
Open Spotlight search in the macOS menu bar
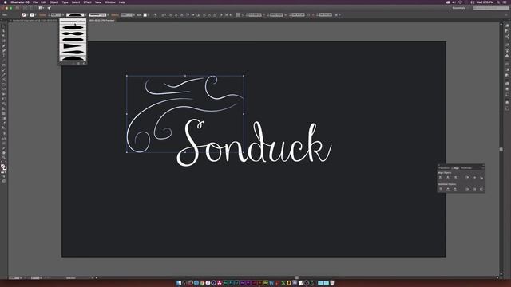pyautogui.click(x=498, y=2)
